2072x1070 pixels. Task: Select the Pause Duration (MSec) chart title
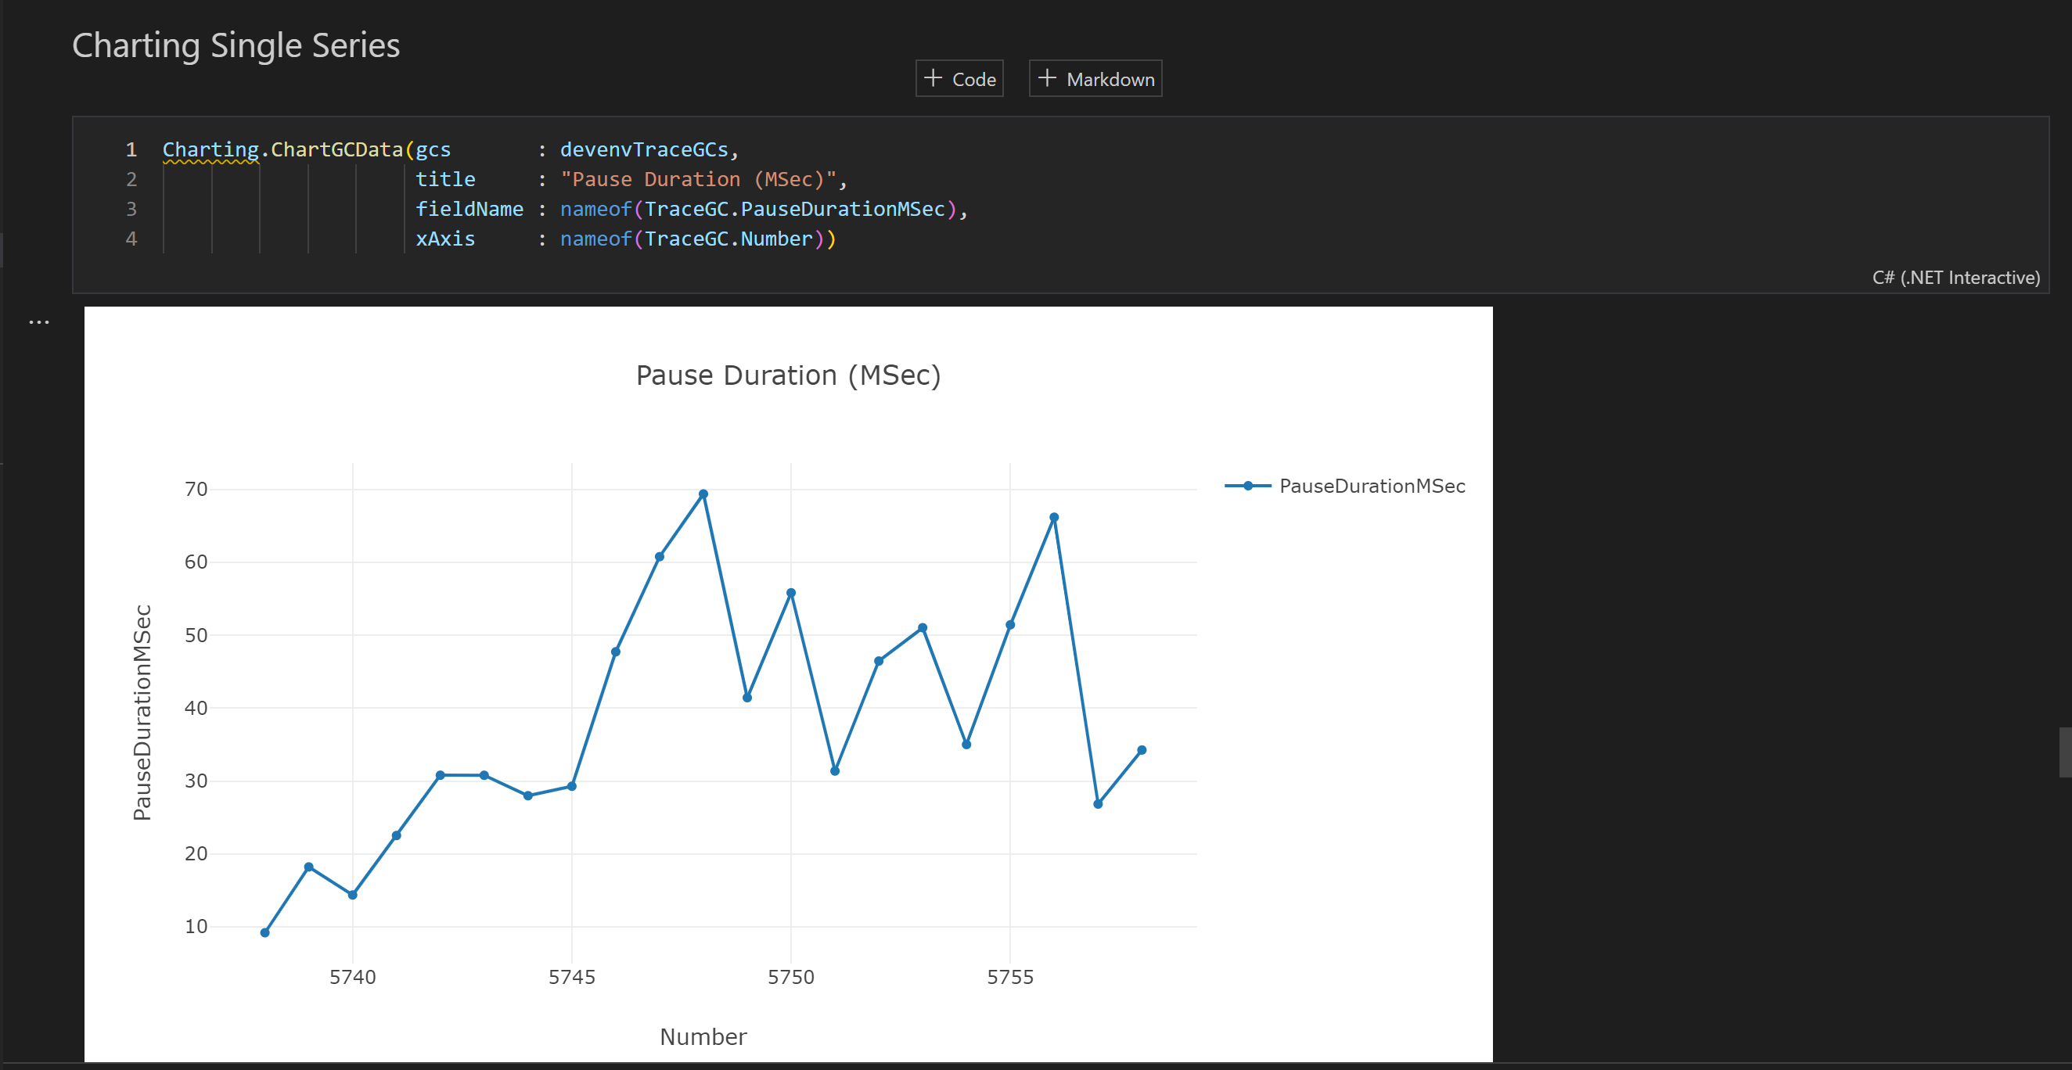pyautogui.click(x=788, y=375)
